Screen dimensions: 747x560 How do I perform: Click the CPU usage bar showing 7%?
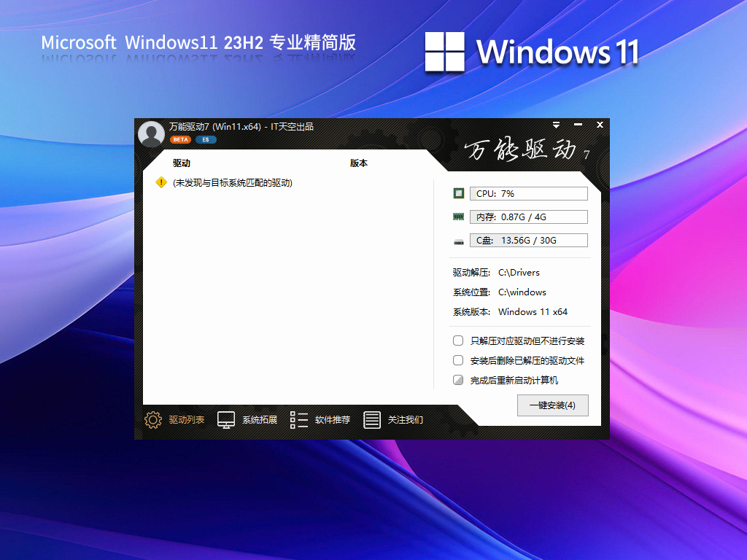pyautogui.click(x=529, y=193)
